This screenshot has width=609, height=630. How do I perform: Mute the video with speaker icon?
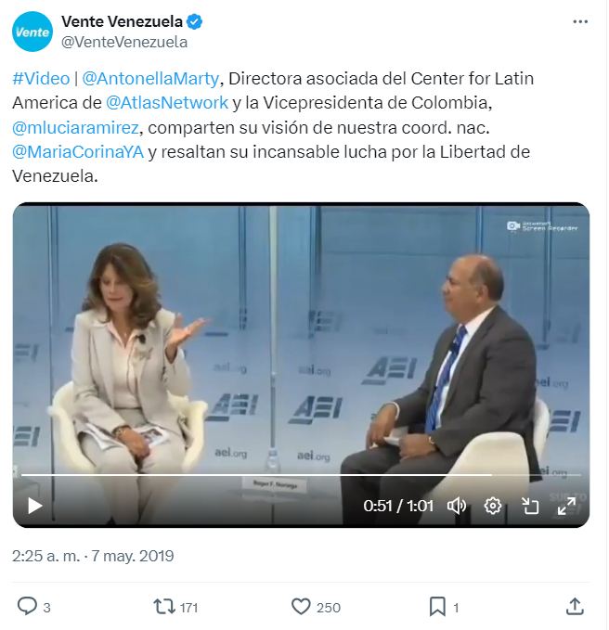pos(456,506)
